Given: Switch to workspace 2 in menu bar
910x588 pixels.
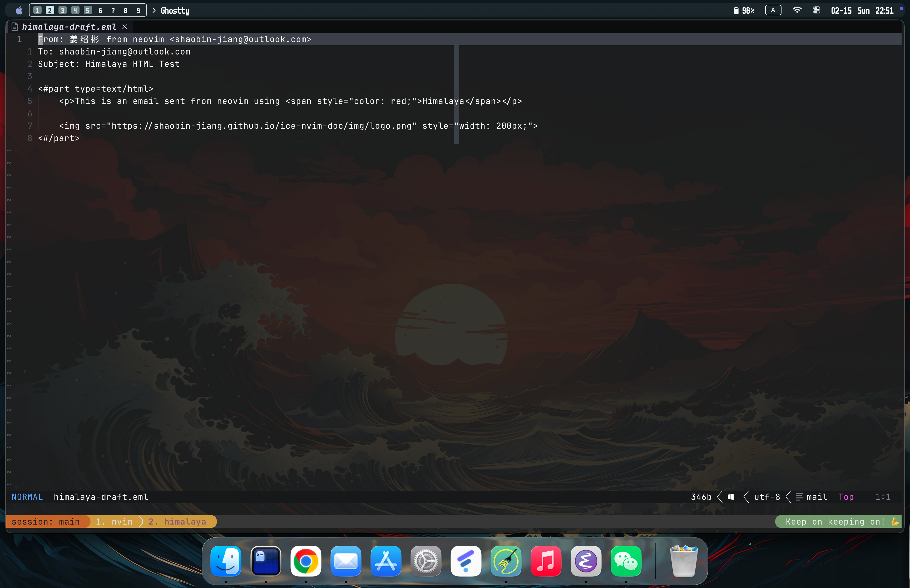Looking at the screenshot, I should click(50, 10).
